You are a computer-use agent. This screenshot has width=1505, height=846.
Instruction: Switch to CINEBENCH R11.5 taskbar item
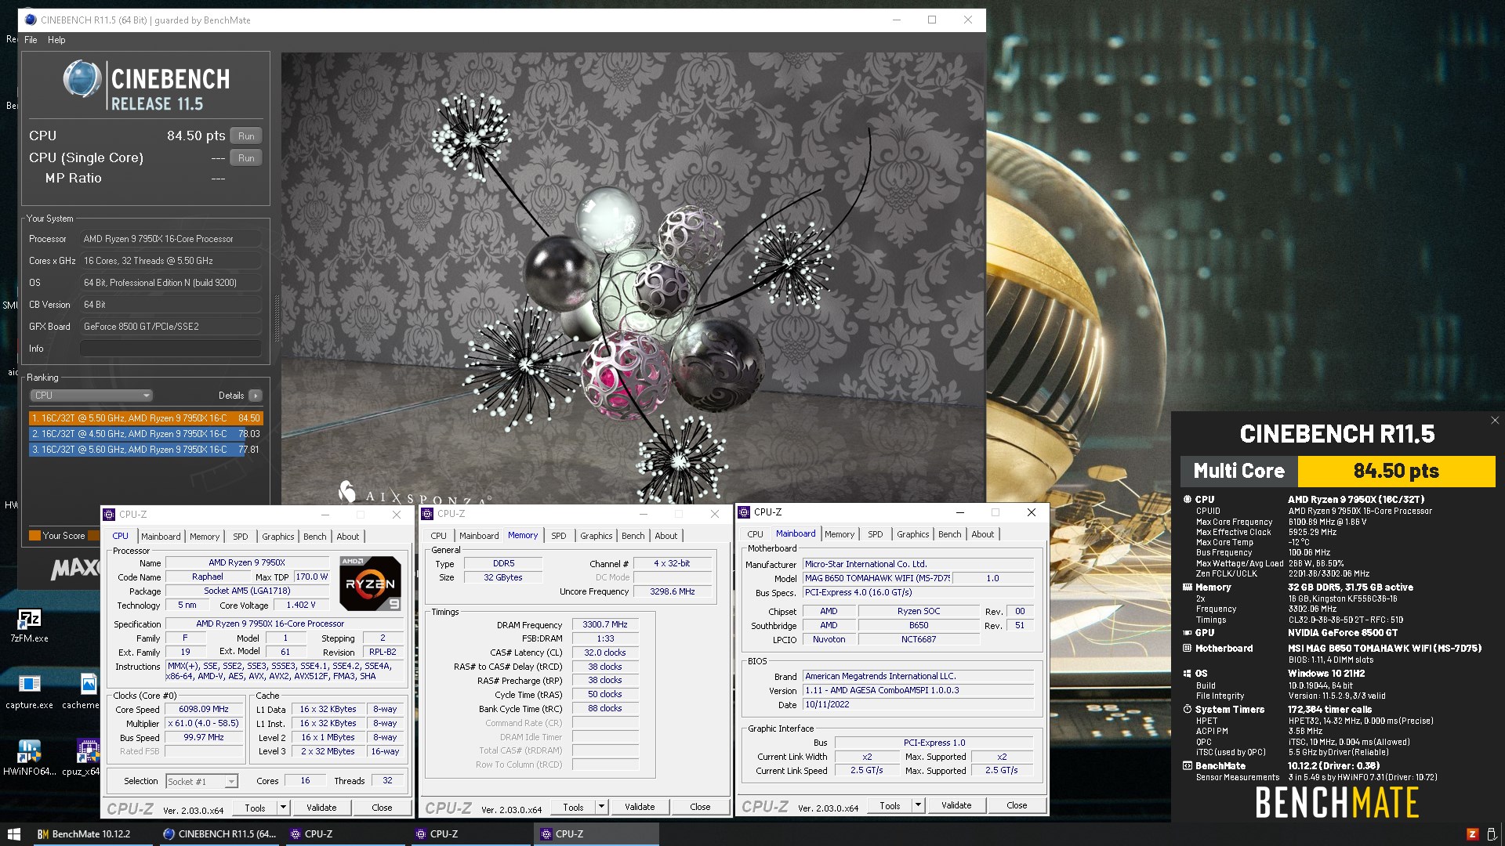point(219,833)
